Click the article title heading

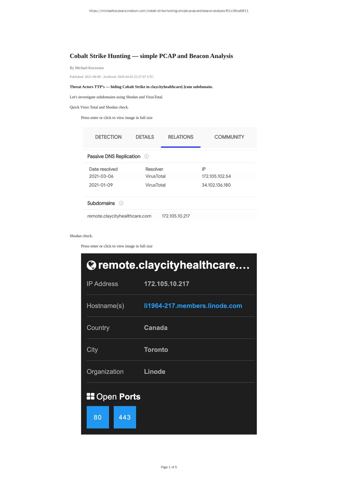[x=151, y=56]
